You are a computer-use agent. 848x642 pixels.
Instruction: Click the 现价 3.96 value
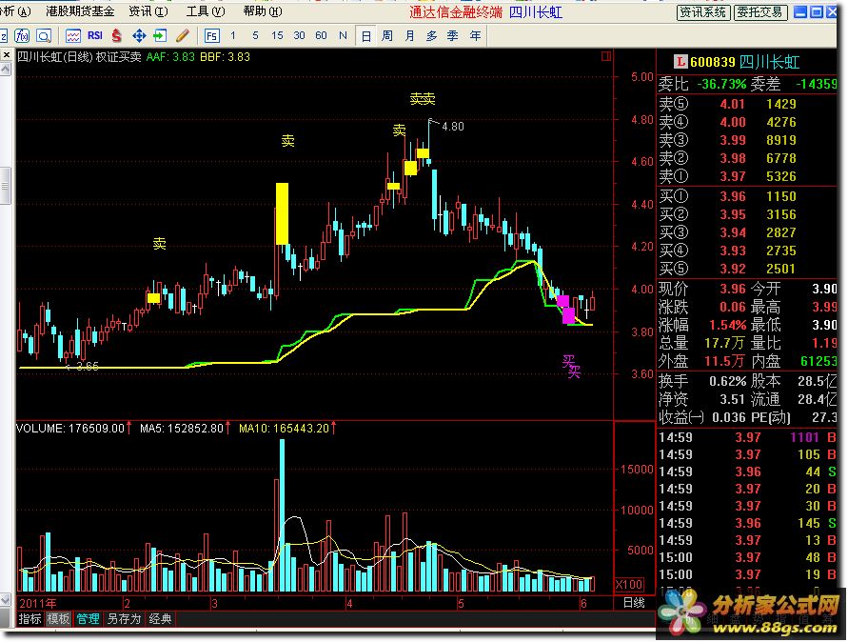(732, 289)
